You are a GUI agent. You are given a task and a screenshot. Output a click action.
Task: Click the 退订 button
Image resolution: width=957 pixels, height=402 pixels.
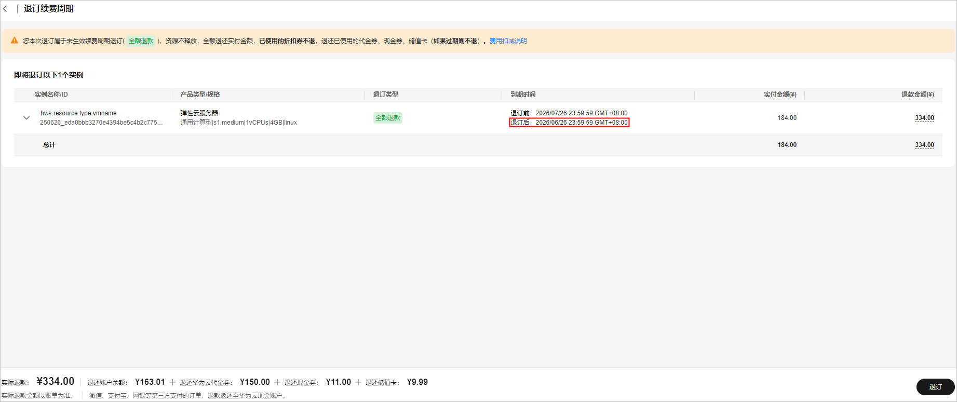pyautogui.click(x=935, y=387)
